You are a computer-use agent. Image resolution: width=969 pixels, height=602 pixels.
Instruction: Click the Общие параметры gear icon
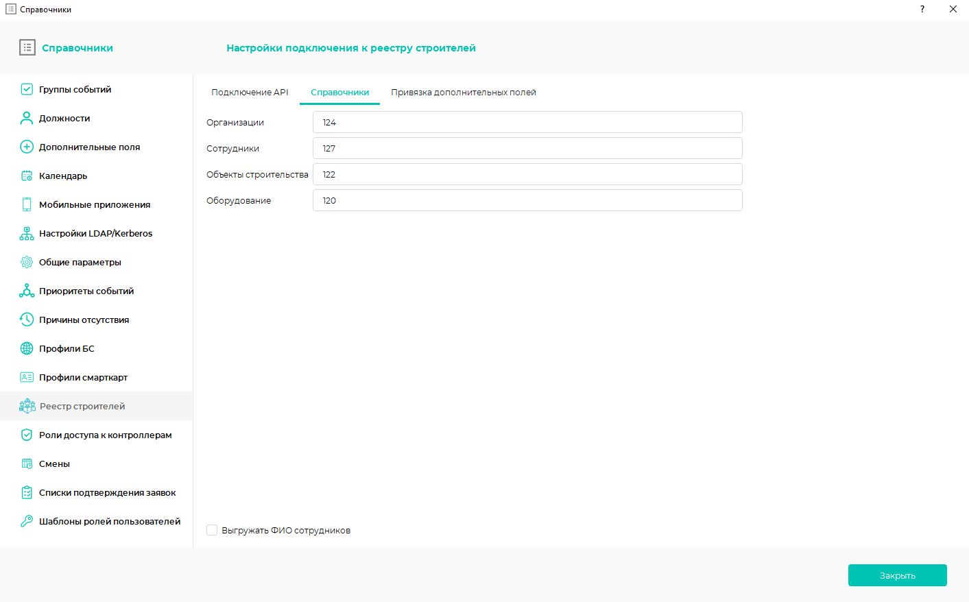pos(27,262)
